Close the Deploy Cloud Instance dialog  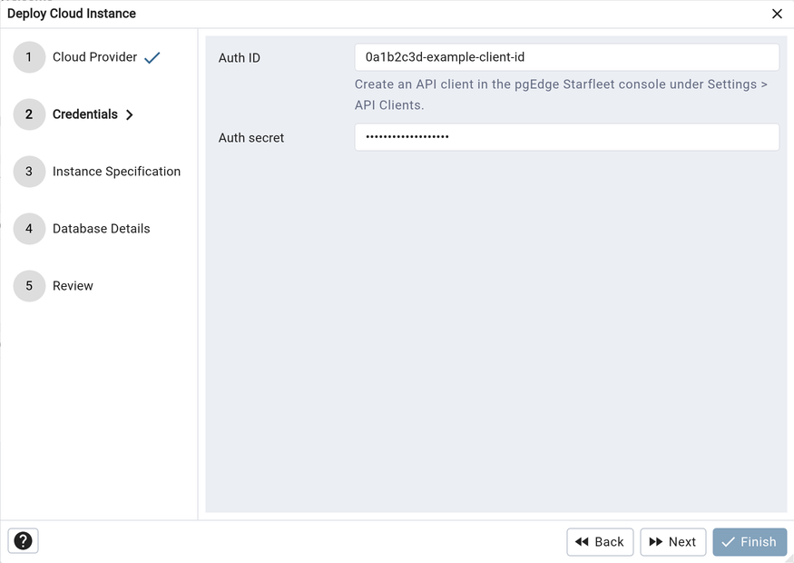tap(777, 14)
